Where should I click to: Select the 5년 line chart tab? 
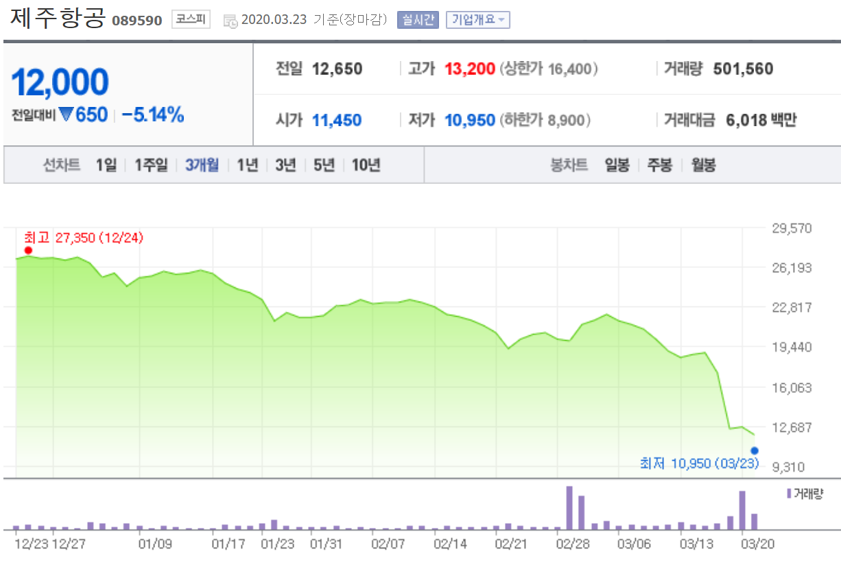point(324,165)
